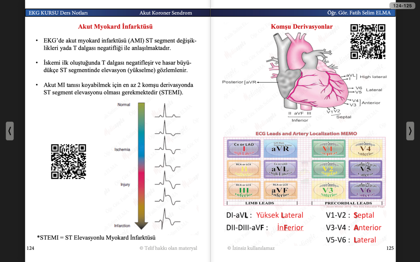The width and height of the screenshot is (420, 262).
Task: Select the heading 'Akut Myokard İnfarktüsü'
Action: pyautogui.click(x=115, y=27)
